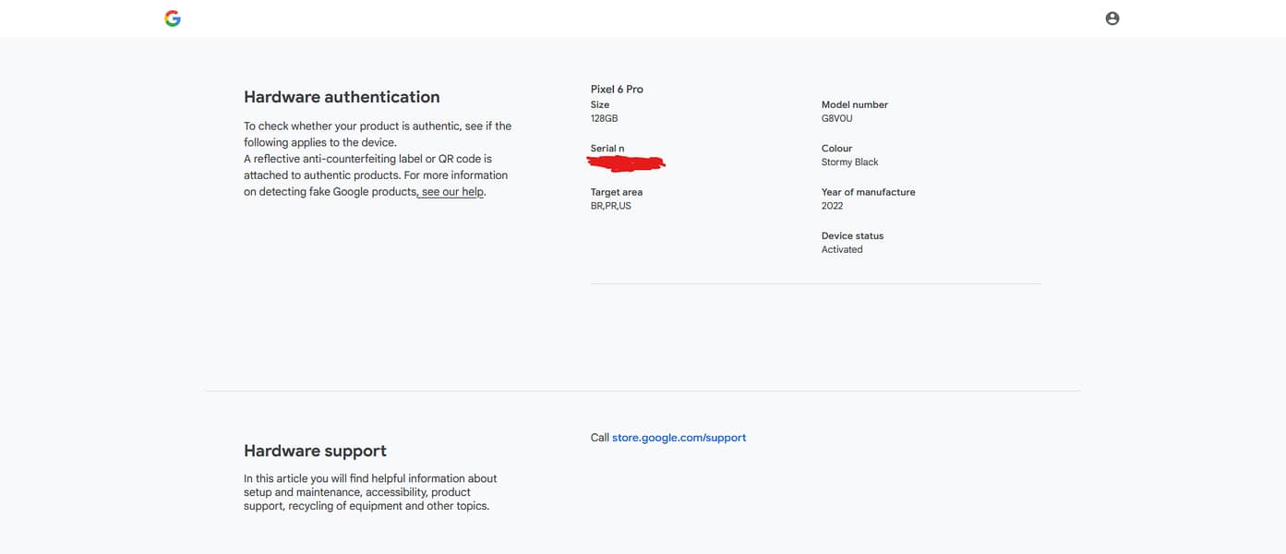Select the 'Hardware support' heading
The width and height of the screenshot is (1286, 554).
point(315,451)
